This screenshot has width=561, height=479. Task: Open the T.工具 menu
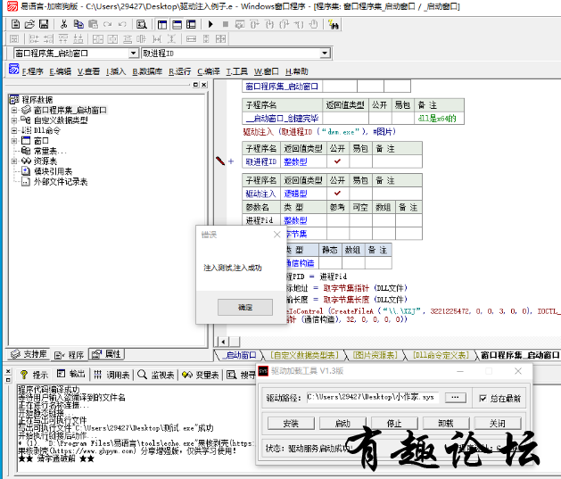(236, 71)
